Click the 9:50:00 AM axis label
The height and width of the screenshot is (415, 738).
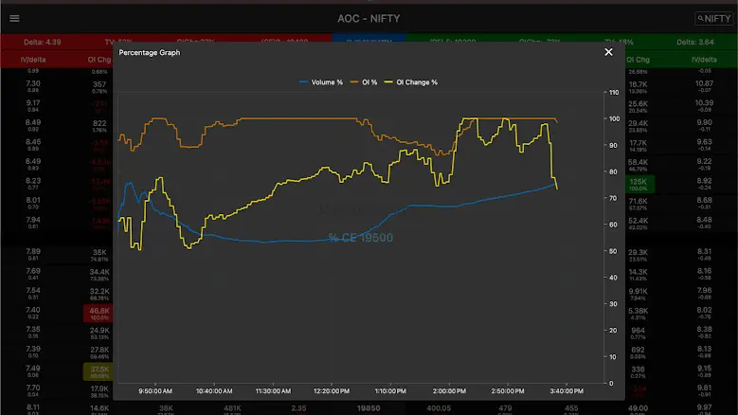point(155,391)
